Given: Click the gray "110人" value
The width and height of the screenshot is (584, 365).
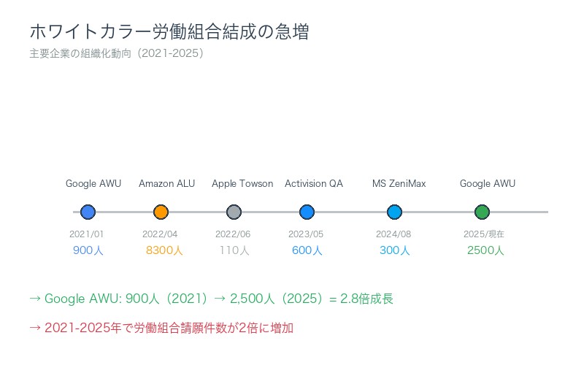Looking at the screenshot, I should tap(234, 250).
